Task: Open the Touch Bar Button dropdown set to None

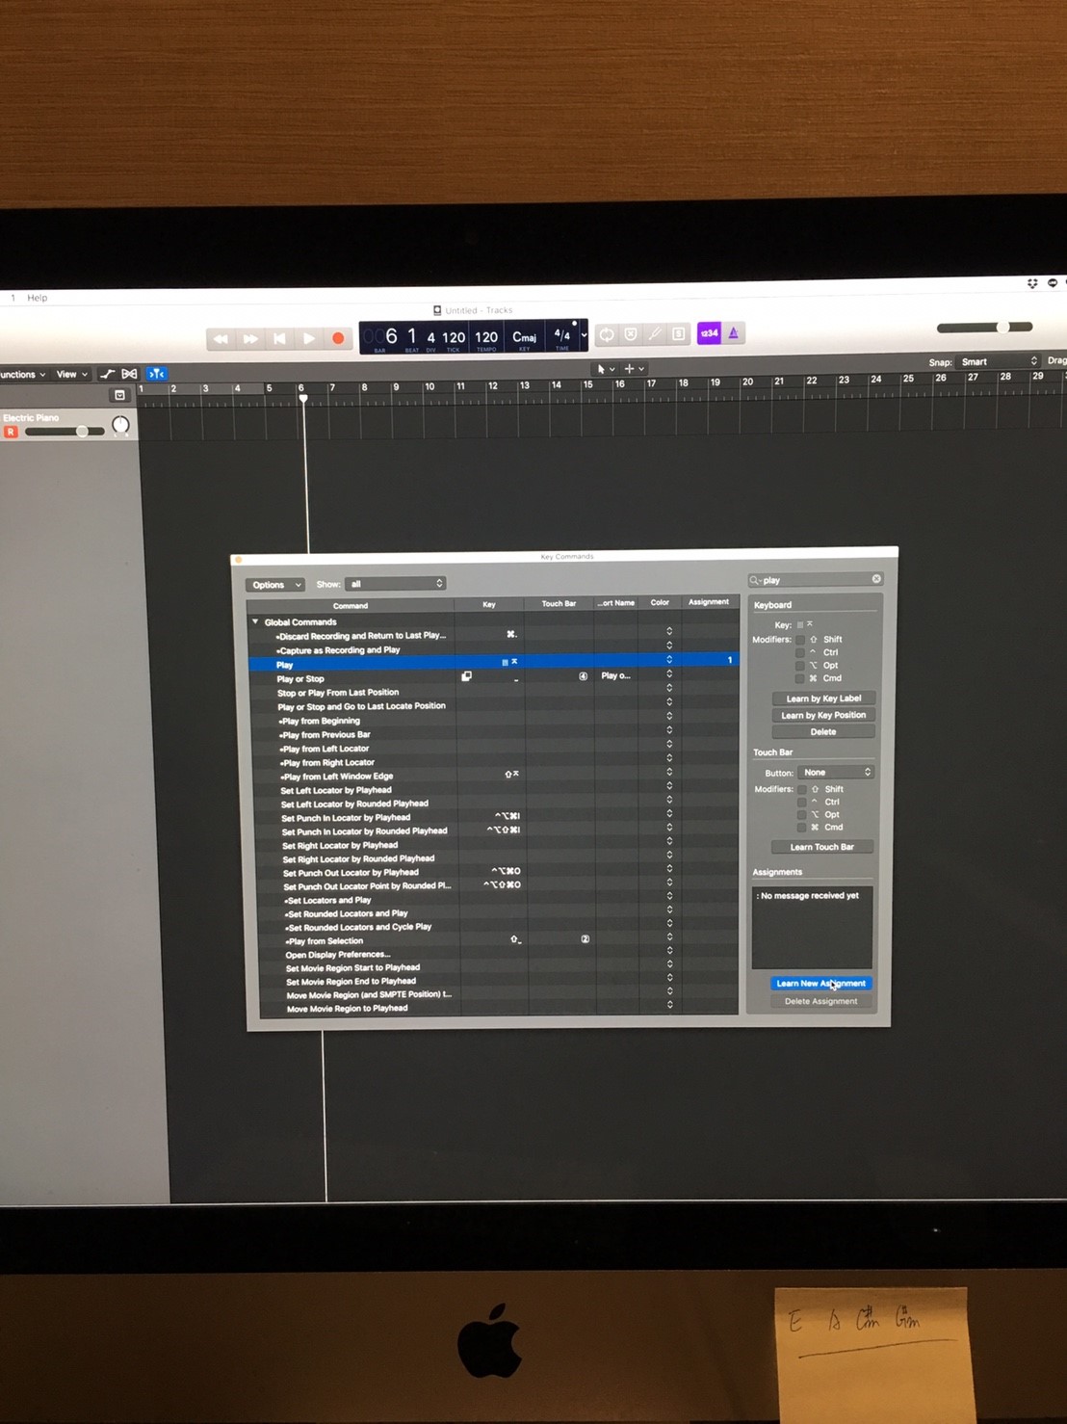Action: point(836,773)
